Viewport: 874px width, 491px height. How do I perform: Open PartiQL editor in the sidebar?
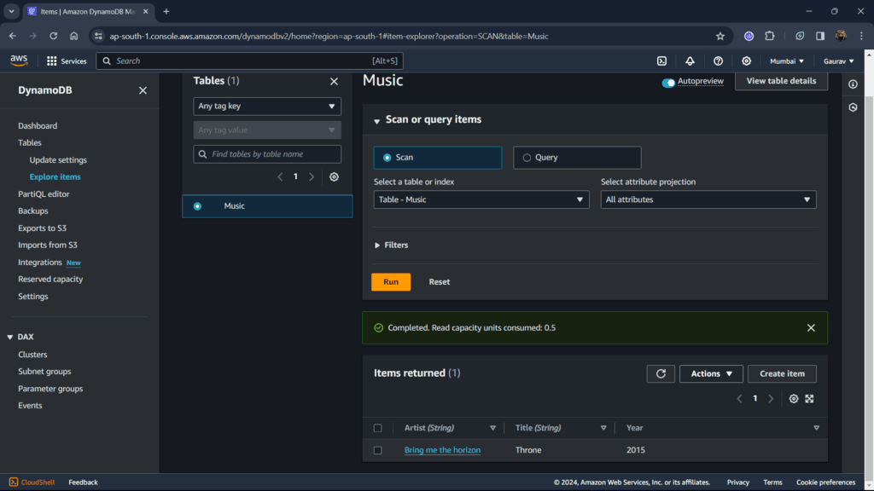pos(44,194)
